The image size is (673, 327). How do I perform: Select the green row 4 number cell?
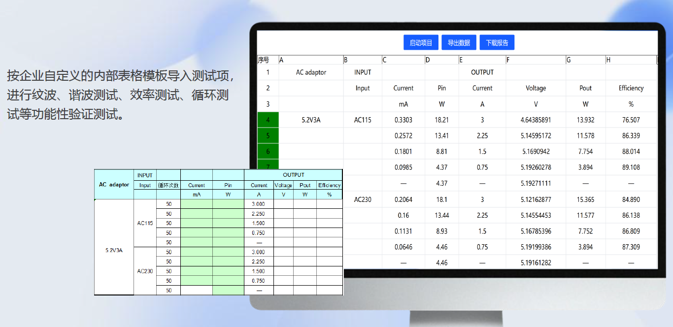click(268, 120)
